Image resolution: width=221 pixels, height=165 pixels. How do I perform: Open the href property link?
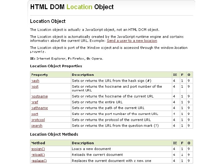35,102
